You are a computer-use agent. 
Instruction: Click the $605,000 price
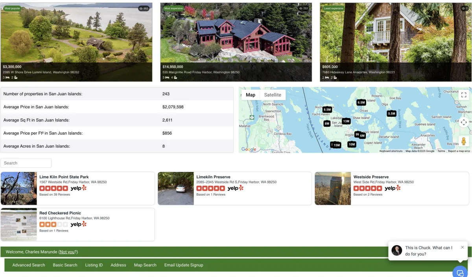point(330,67)
